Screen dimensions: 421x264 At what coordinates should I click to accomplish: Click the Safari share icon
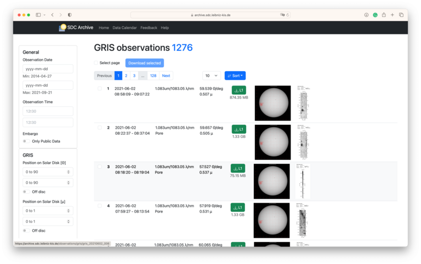384,15
